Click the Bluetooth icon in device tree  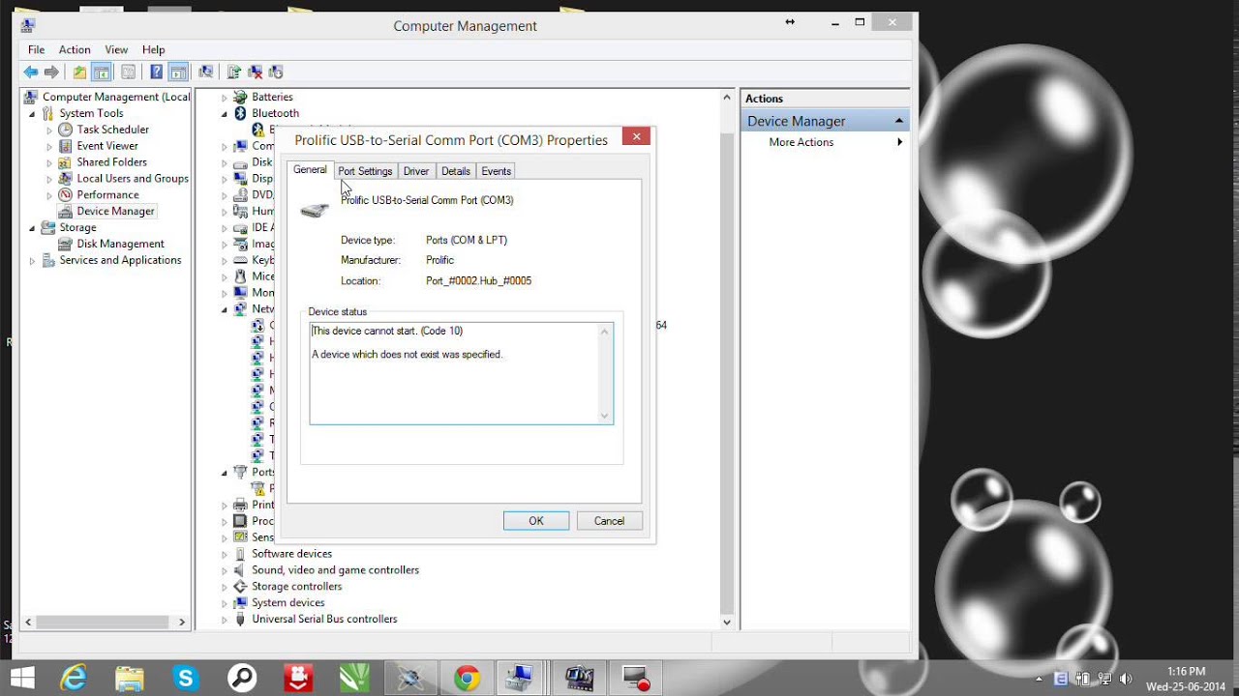coord(240,113)
